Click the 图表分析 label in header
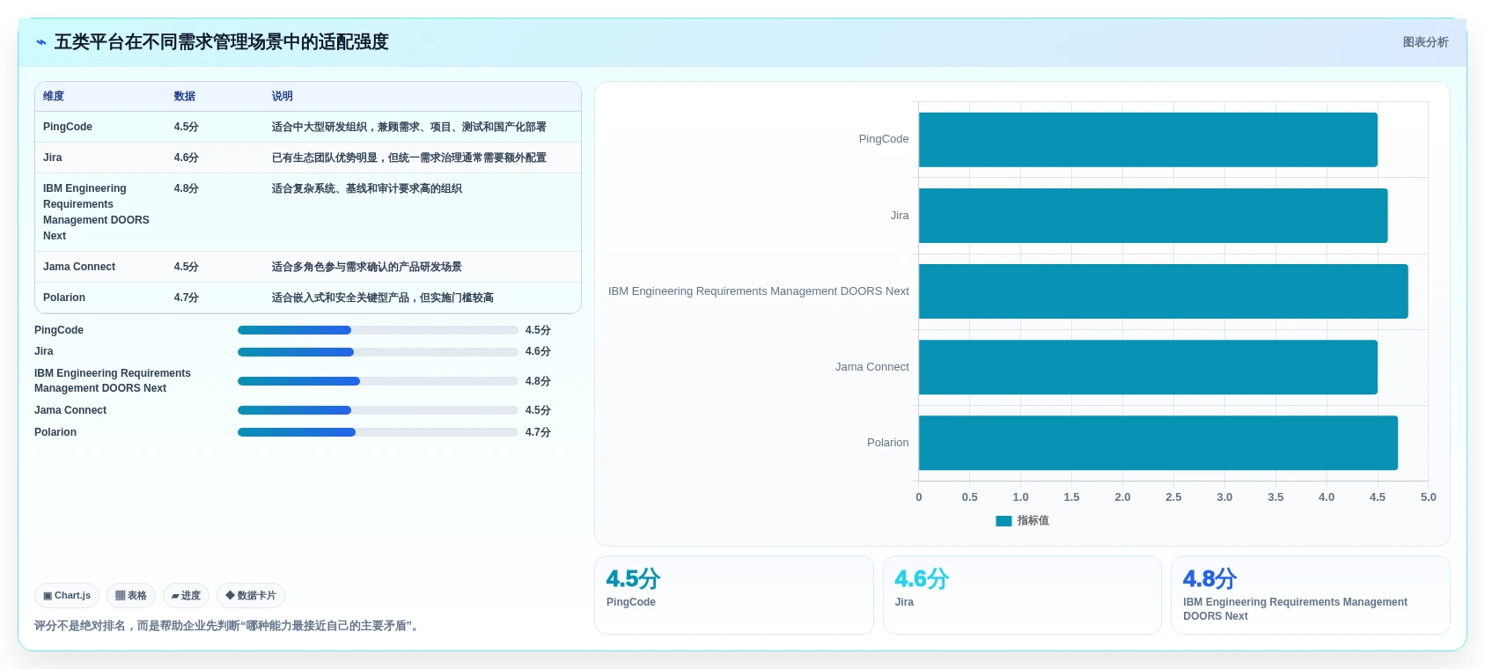 pos(1425,42)
